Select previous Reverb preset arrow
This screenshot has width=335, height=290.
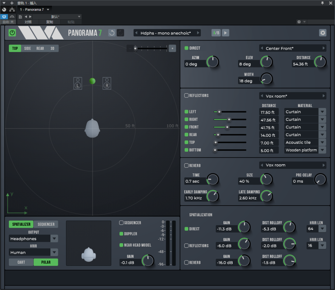pos(262,165)
